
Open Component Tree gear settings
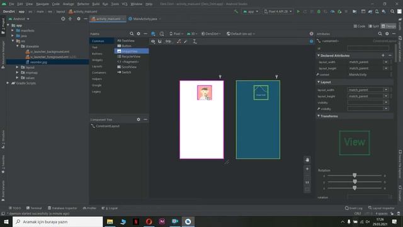pos(139,119)
